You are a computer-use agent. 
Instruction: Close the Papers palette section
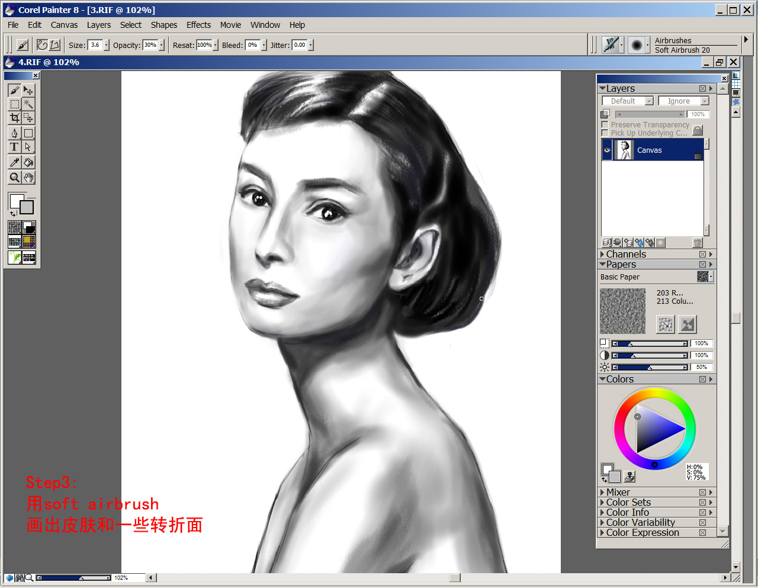tap(702, 265)
